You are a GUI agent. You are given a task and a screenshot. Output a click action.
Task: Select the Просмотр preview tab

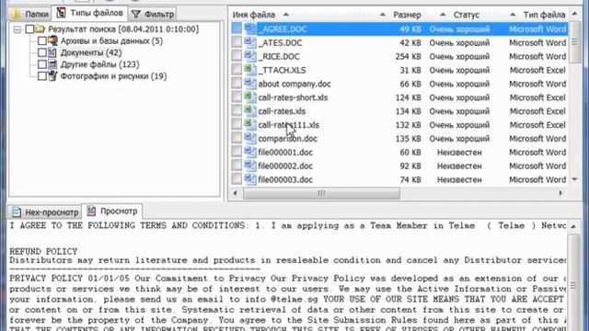[x=112, y=211]
